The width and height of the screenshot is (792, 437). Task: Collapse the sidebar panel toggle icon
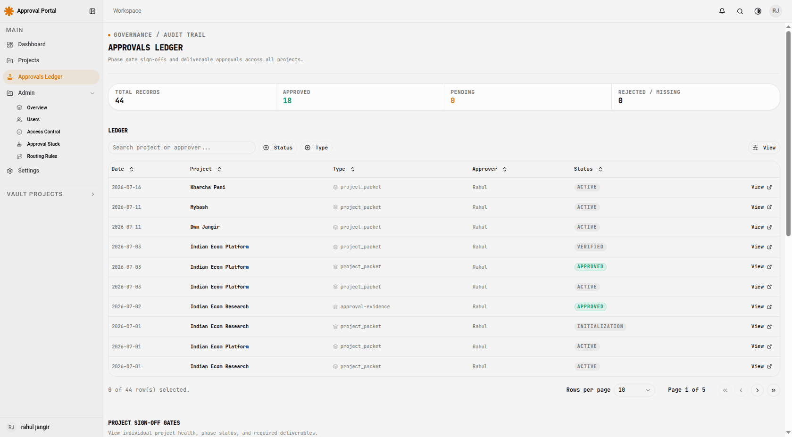click(x=92, y=11)
